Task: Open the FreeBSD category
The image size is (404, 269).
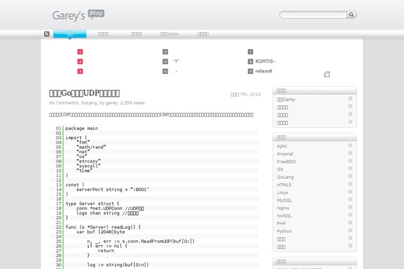Action: click(286, 161)
